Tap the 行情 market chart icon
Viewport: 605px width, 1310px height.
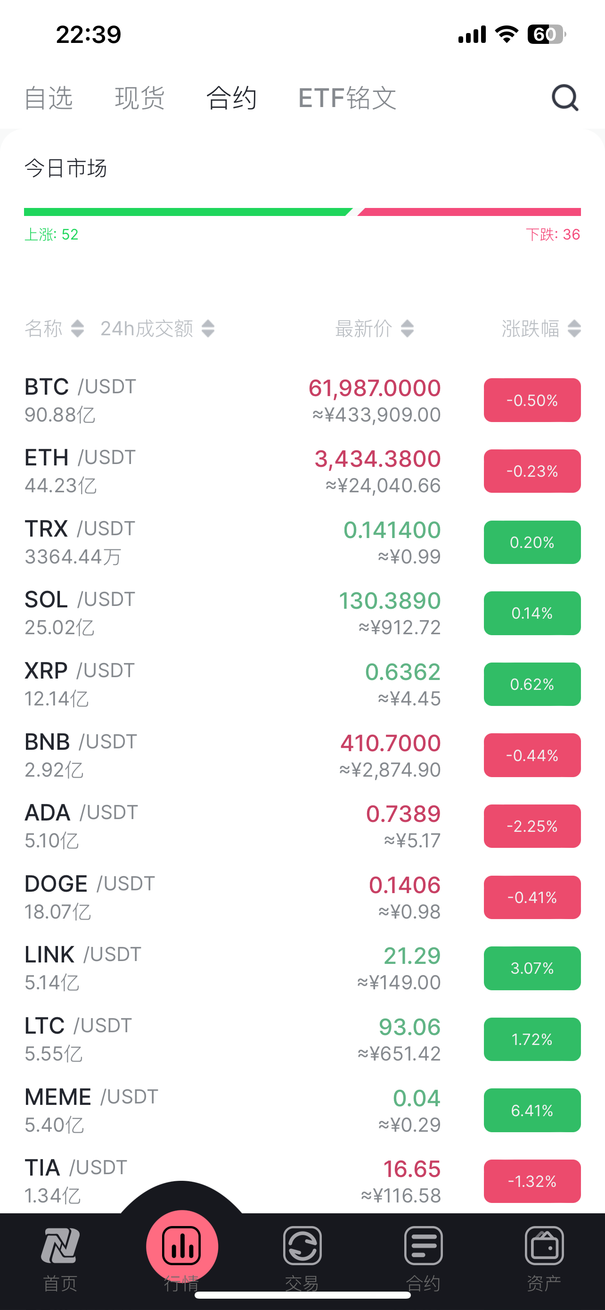[x=182, y=1246]
